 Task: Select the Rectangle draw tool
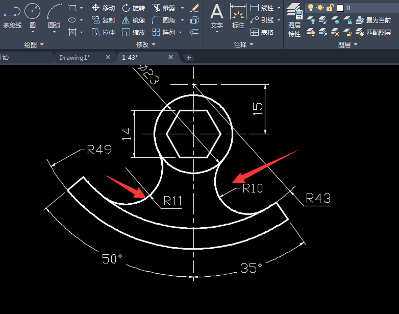[x=72, y=8]
